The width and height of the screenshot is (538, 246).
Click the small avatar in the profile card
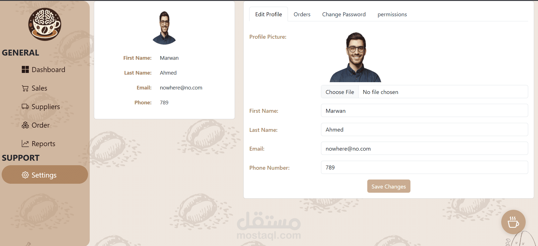click(x=164, y=28)
